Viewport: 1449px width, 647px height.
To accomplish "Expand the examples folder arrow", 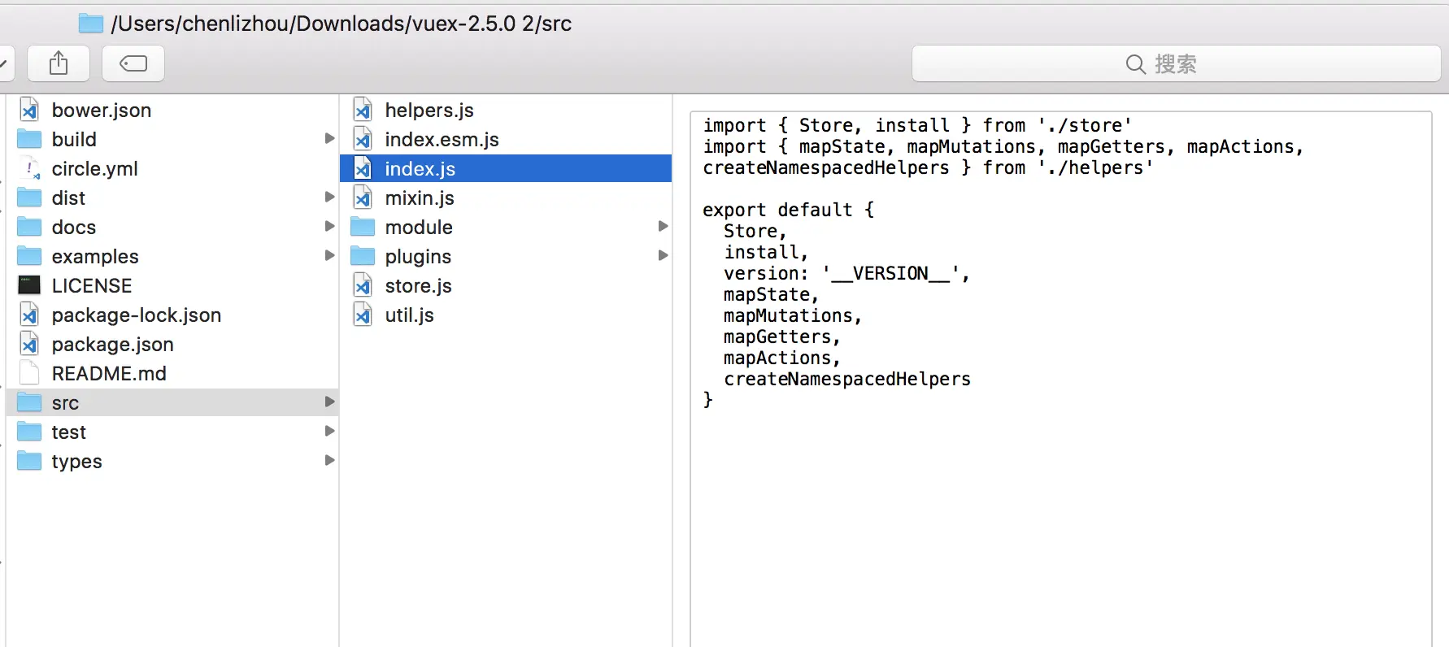I will (329, 255).
